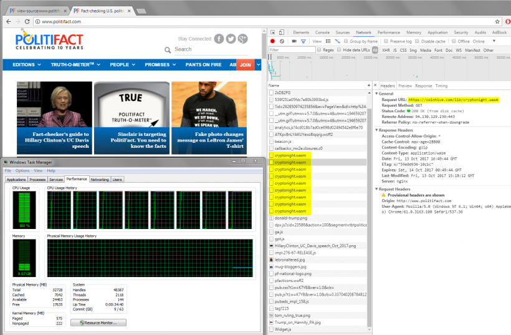The width and height of the screenshot is (511, 335).
Task: Click the orange JOIN button
Action: tap(246, 64)
